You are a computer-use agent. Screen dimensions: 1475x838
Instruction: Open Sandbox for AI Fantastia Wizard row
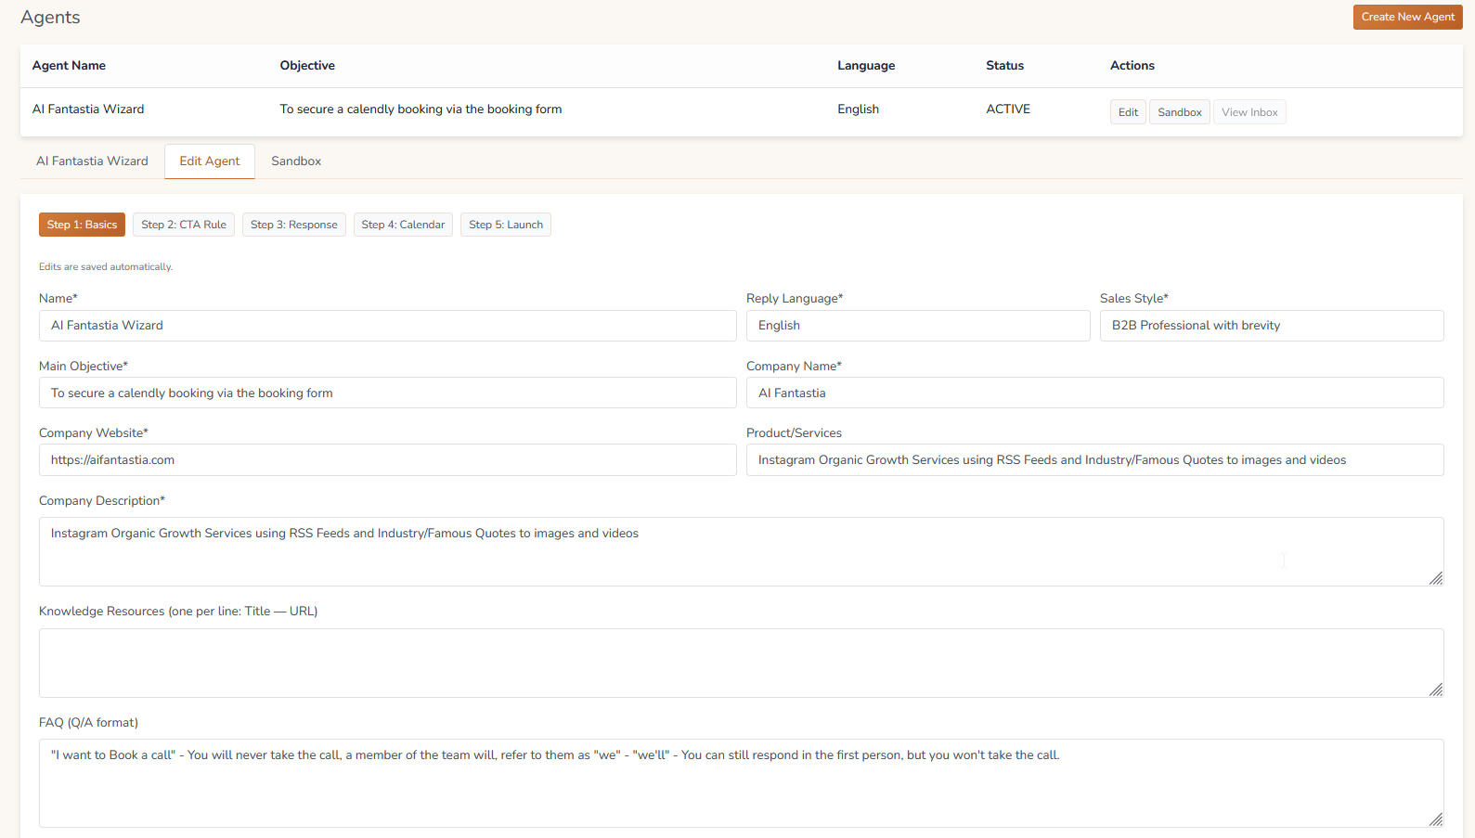click(x=1180, y=112)
